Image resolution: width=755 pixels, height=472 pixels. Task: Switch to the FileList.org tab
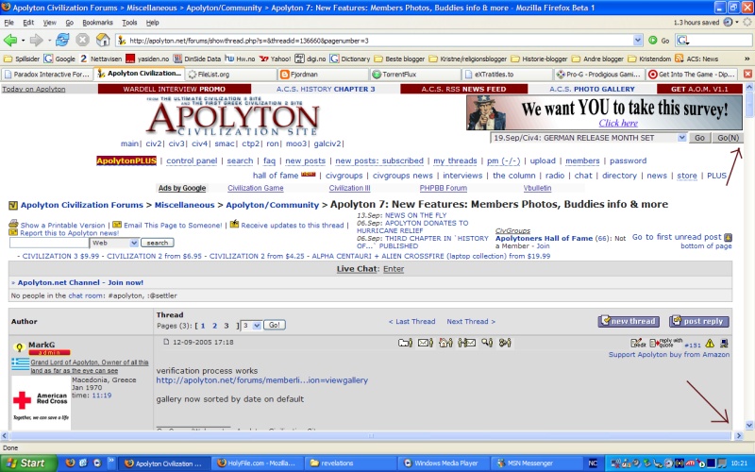tap(231, 75)
